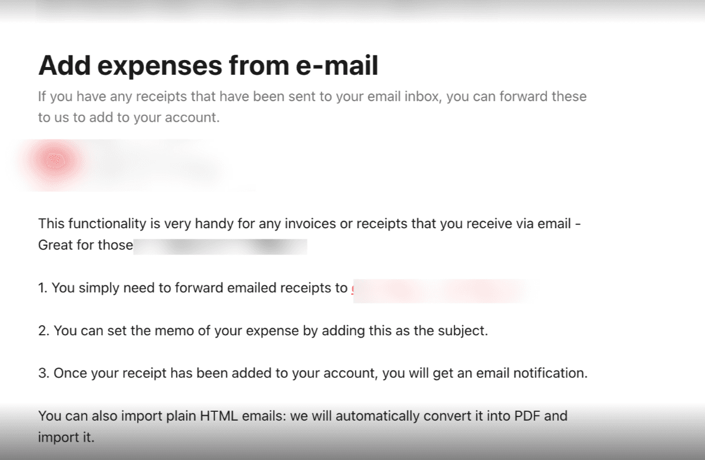Click the "to us to add to your account" line
This screenshot has height=460, width=705.
[128, 118]
